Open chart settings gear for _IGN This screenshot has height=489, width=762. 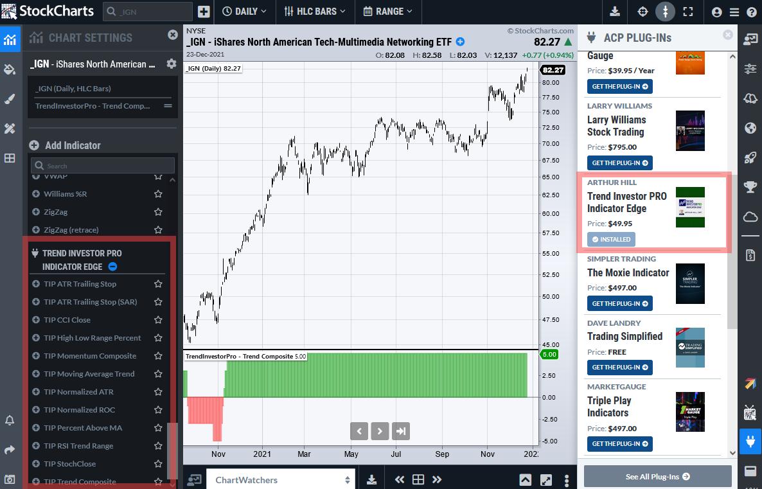(171, 64)
